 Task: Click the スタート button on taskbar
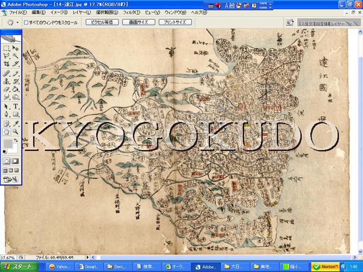click(x=19, y=267)
